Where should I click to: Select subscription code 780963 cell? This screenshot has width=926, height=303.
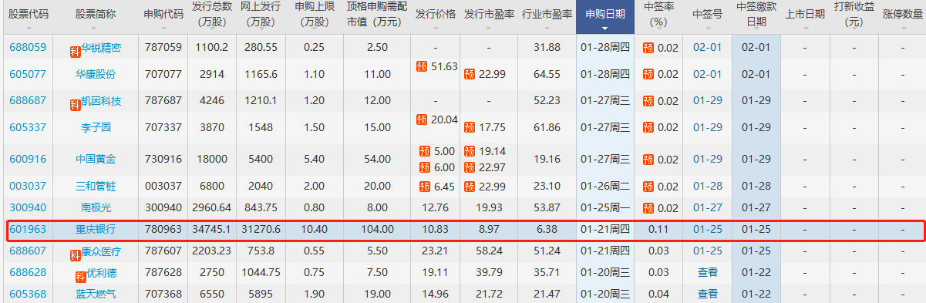(163, 230)
